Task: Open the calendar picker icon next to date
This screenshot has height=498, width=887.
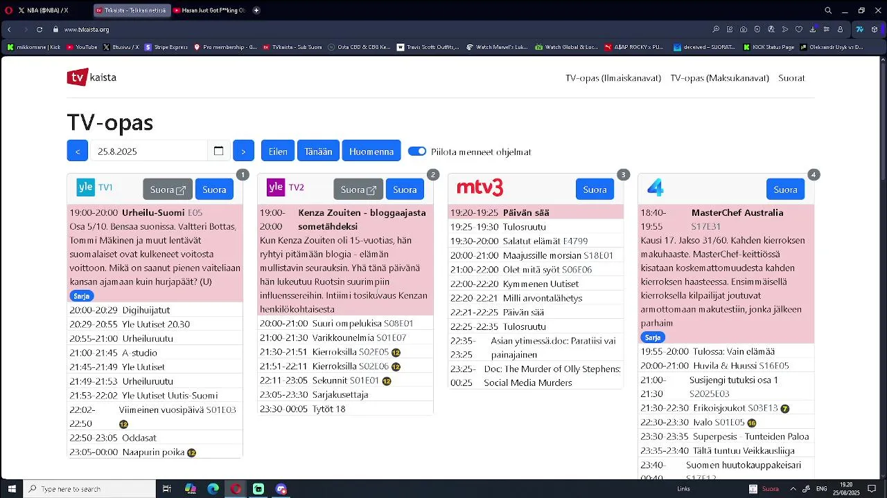Action: tap(218, 151)
